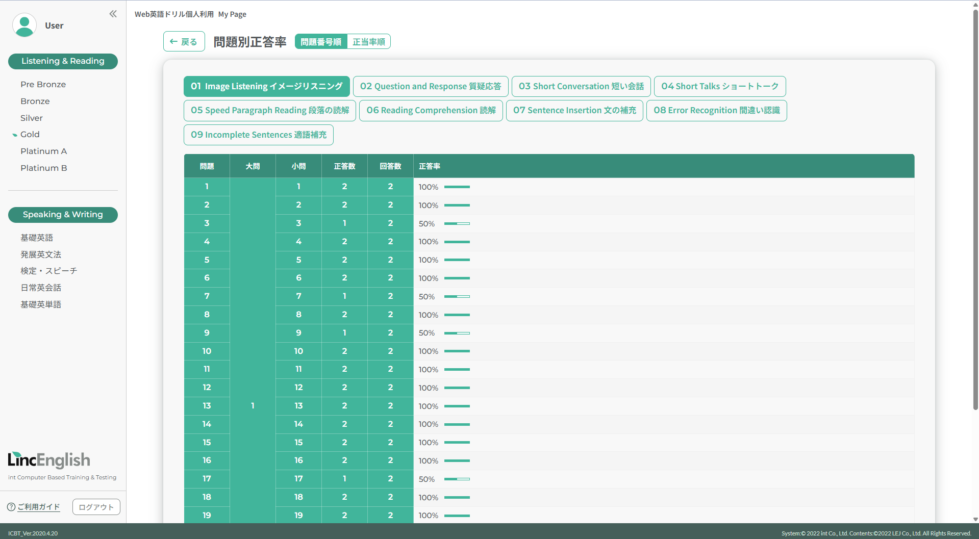The width and height of the screenshot is (979, 539).
Task: Open 日常英会話 in Speaking & Writing
Action: 41,288
